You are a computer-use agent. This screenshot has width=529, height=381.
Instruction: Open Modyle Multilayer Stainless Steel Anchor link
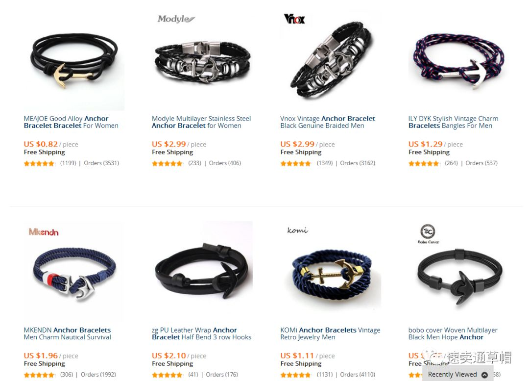pyautogui.click(x=201, y=122)
